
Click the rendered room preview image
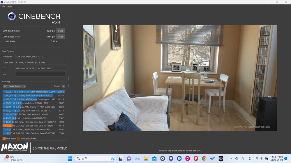pos(180,78)
